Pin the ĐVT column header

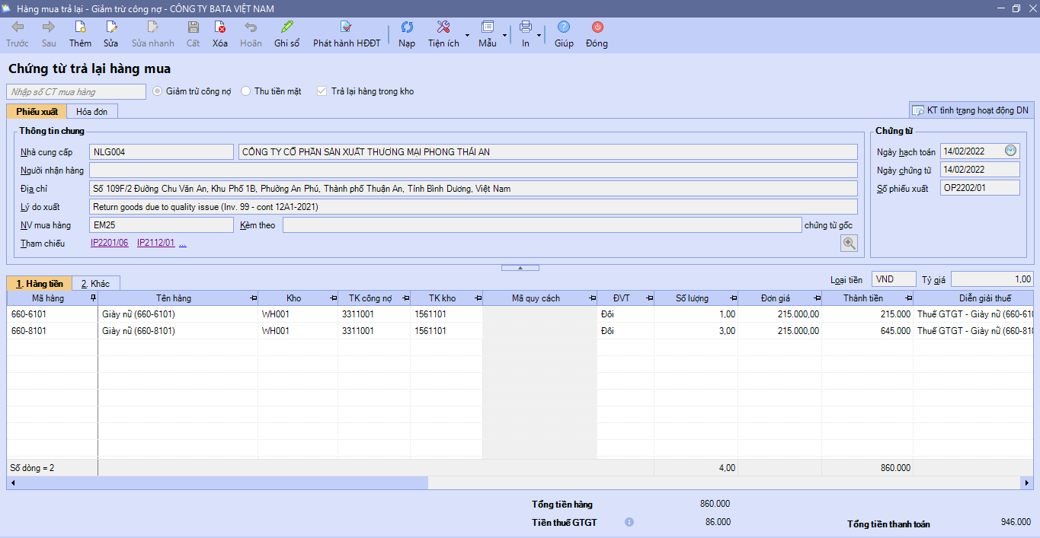click(x=649, y=298)
